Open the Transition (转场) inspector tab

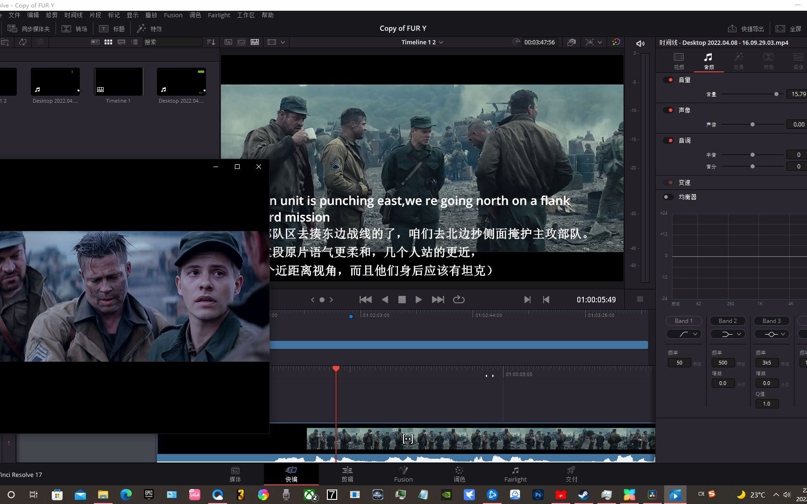[768, 61]
